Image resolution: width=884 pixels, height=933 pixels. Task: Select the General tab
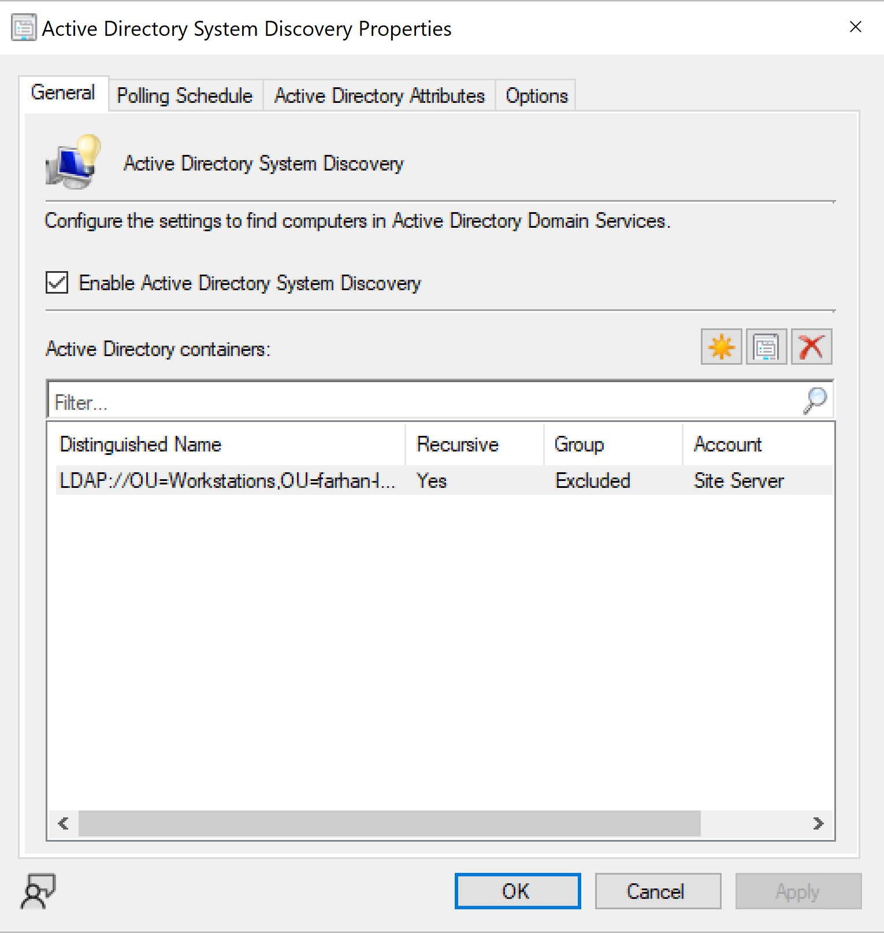tap(63, 92)
